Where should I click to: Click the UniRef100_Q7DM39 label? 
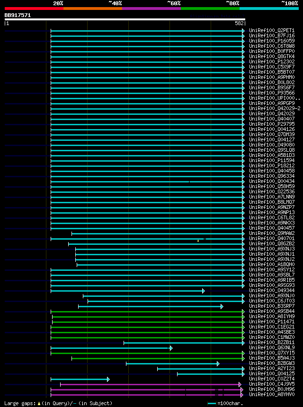click(x=272, y=134)
